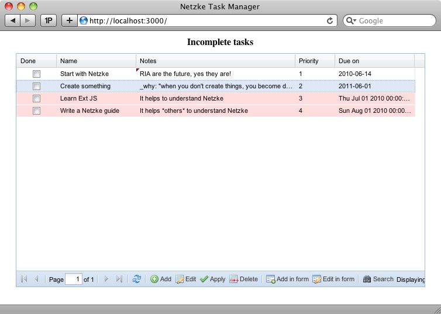Viewport: 441px width, 314px height.
Task: Open the Search tool
Action: coord(378,279)
